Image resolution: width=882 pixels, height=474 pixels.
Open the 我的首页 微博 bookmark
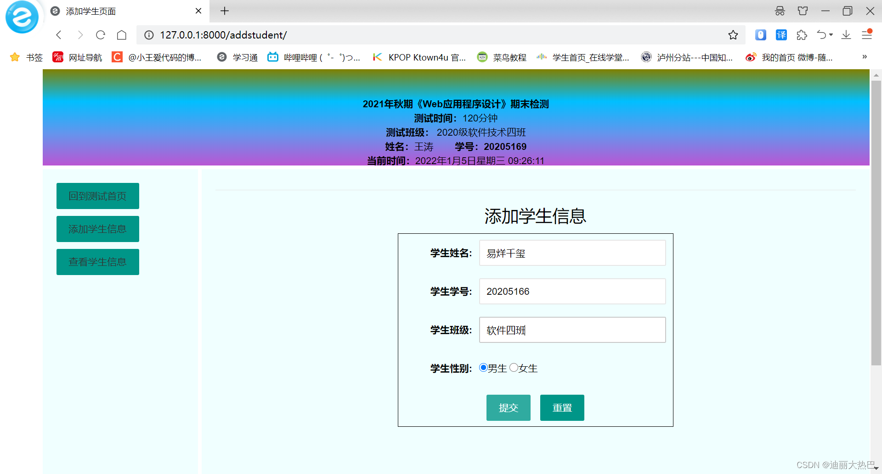coord(789,57)
